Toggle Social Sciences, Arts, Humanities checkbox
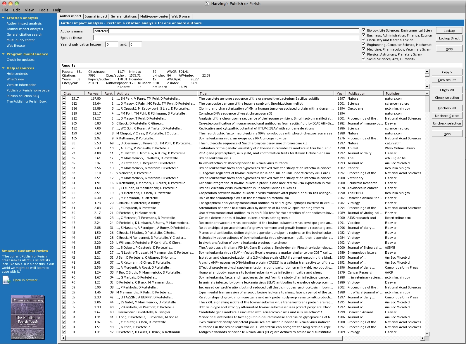 363,59
